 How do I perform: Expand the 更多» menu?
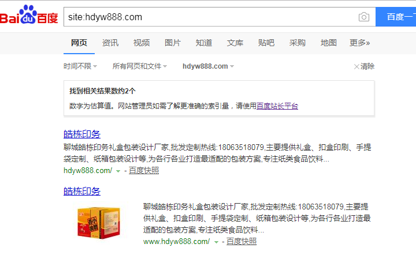click(360, 43)
